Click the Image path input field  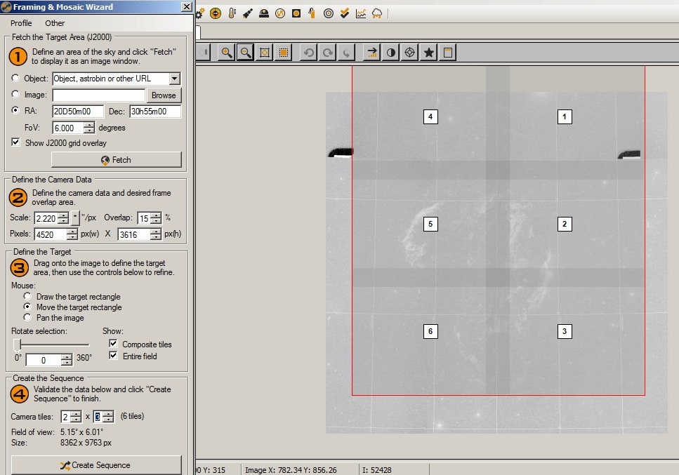tap(99, 95)
